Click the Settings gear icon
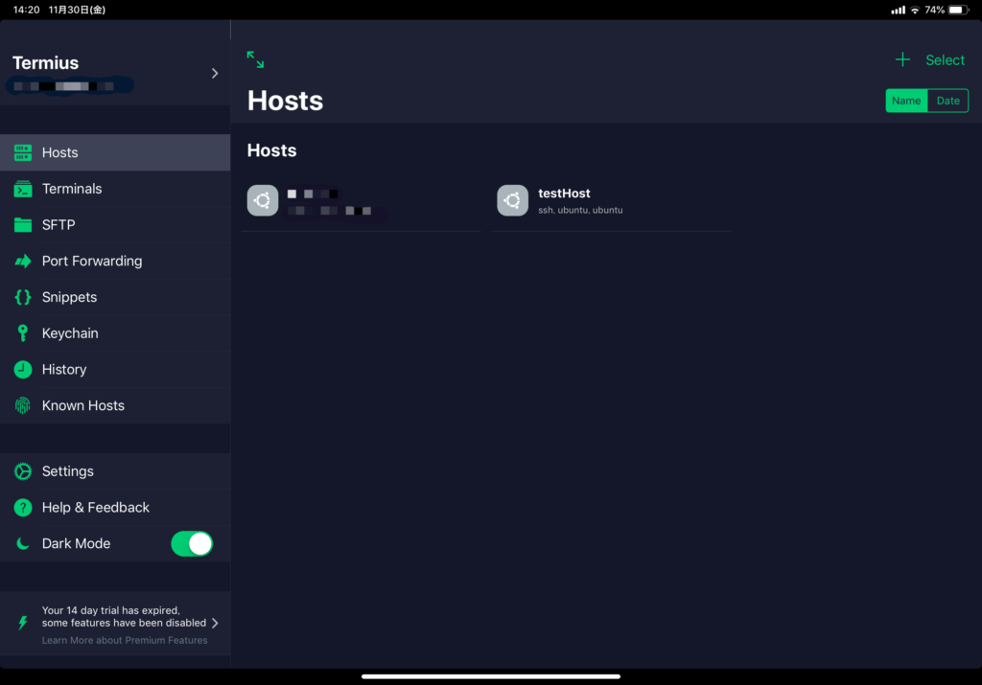The image size is (982, 685). [x=23, y=471]
